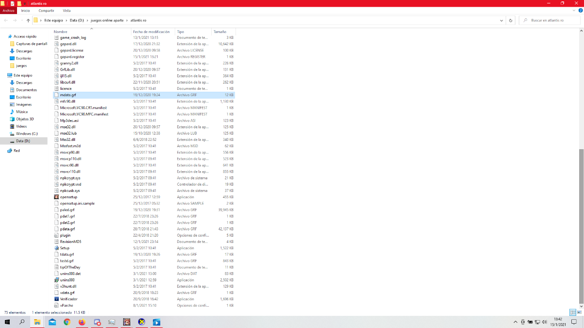
Task: Open Descargas under Acceso rápido
Action: (24, 51)
